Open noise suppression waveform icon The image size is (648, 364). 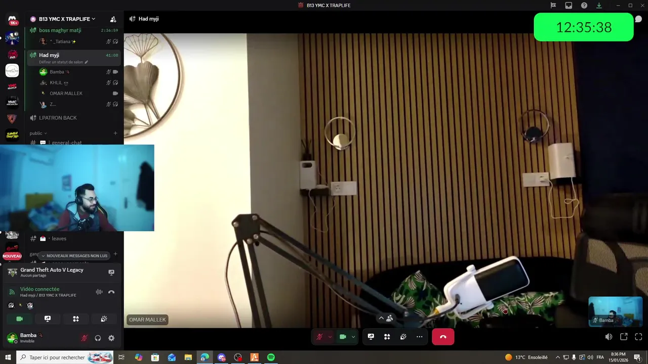[x=99, y=292]
